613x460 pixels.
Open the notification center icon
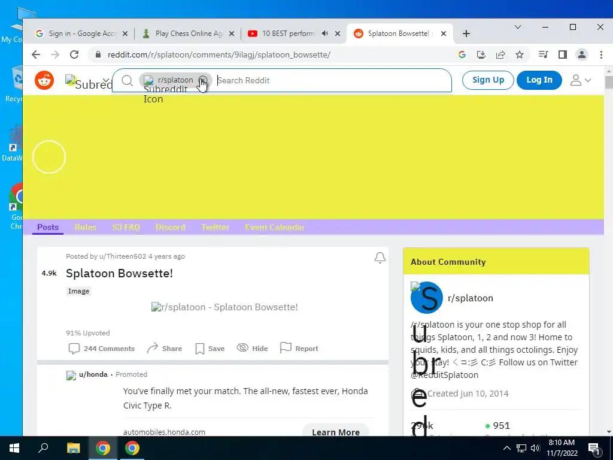594,448
